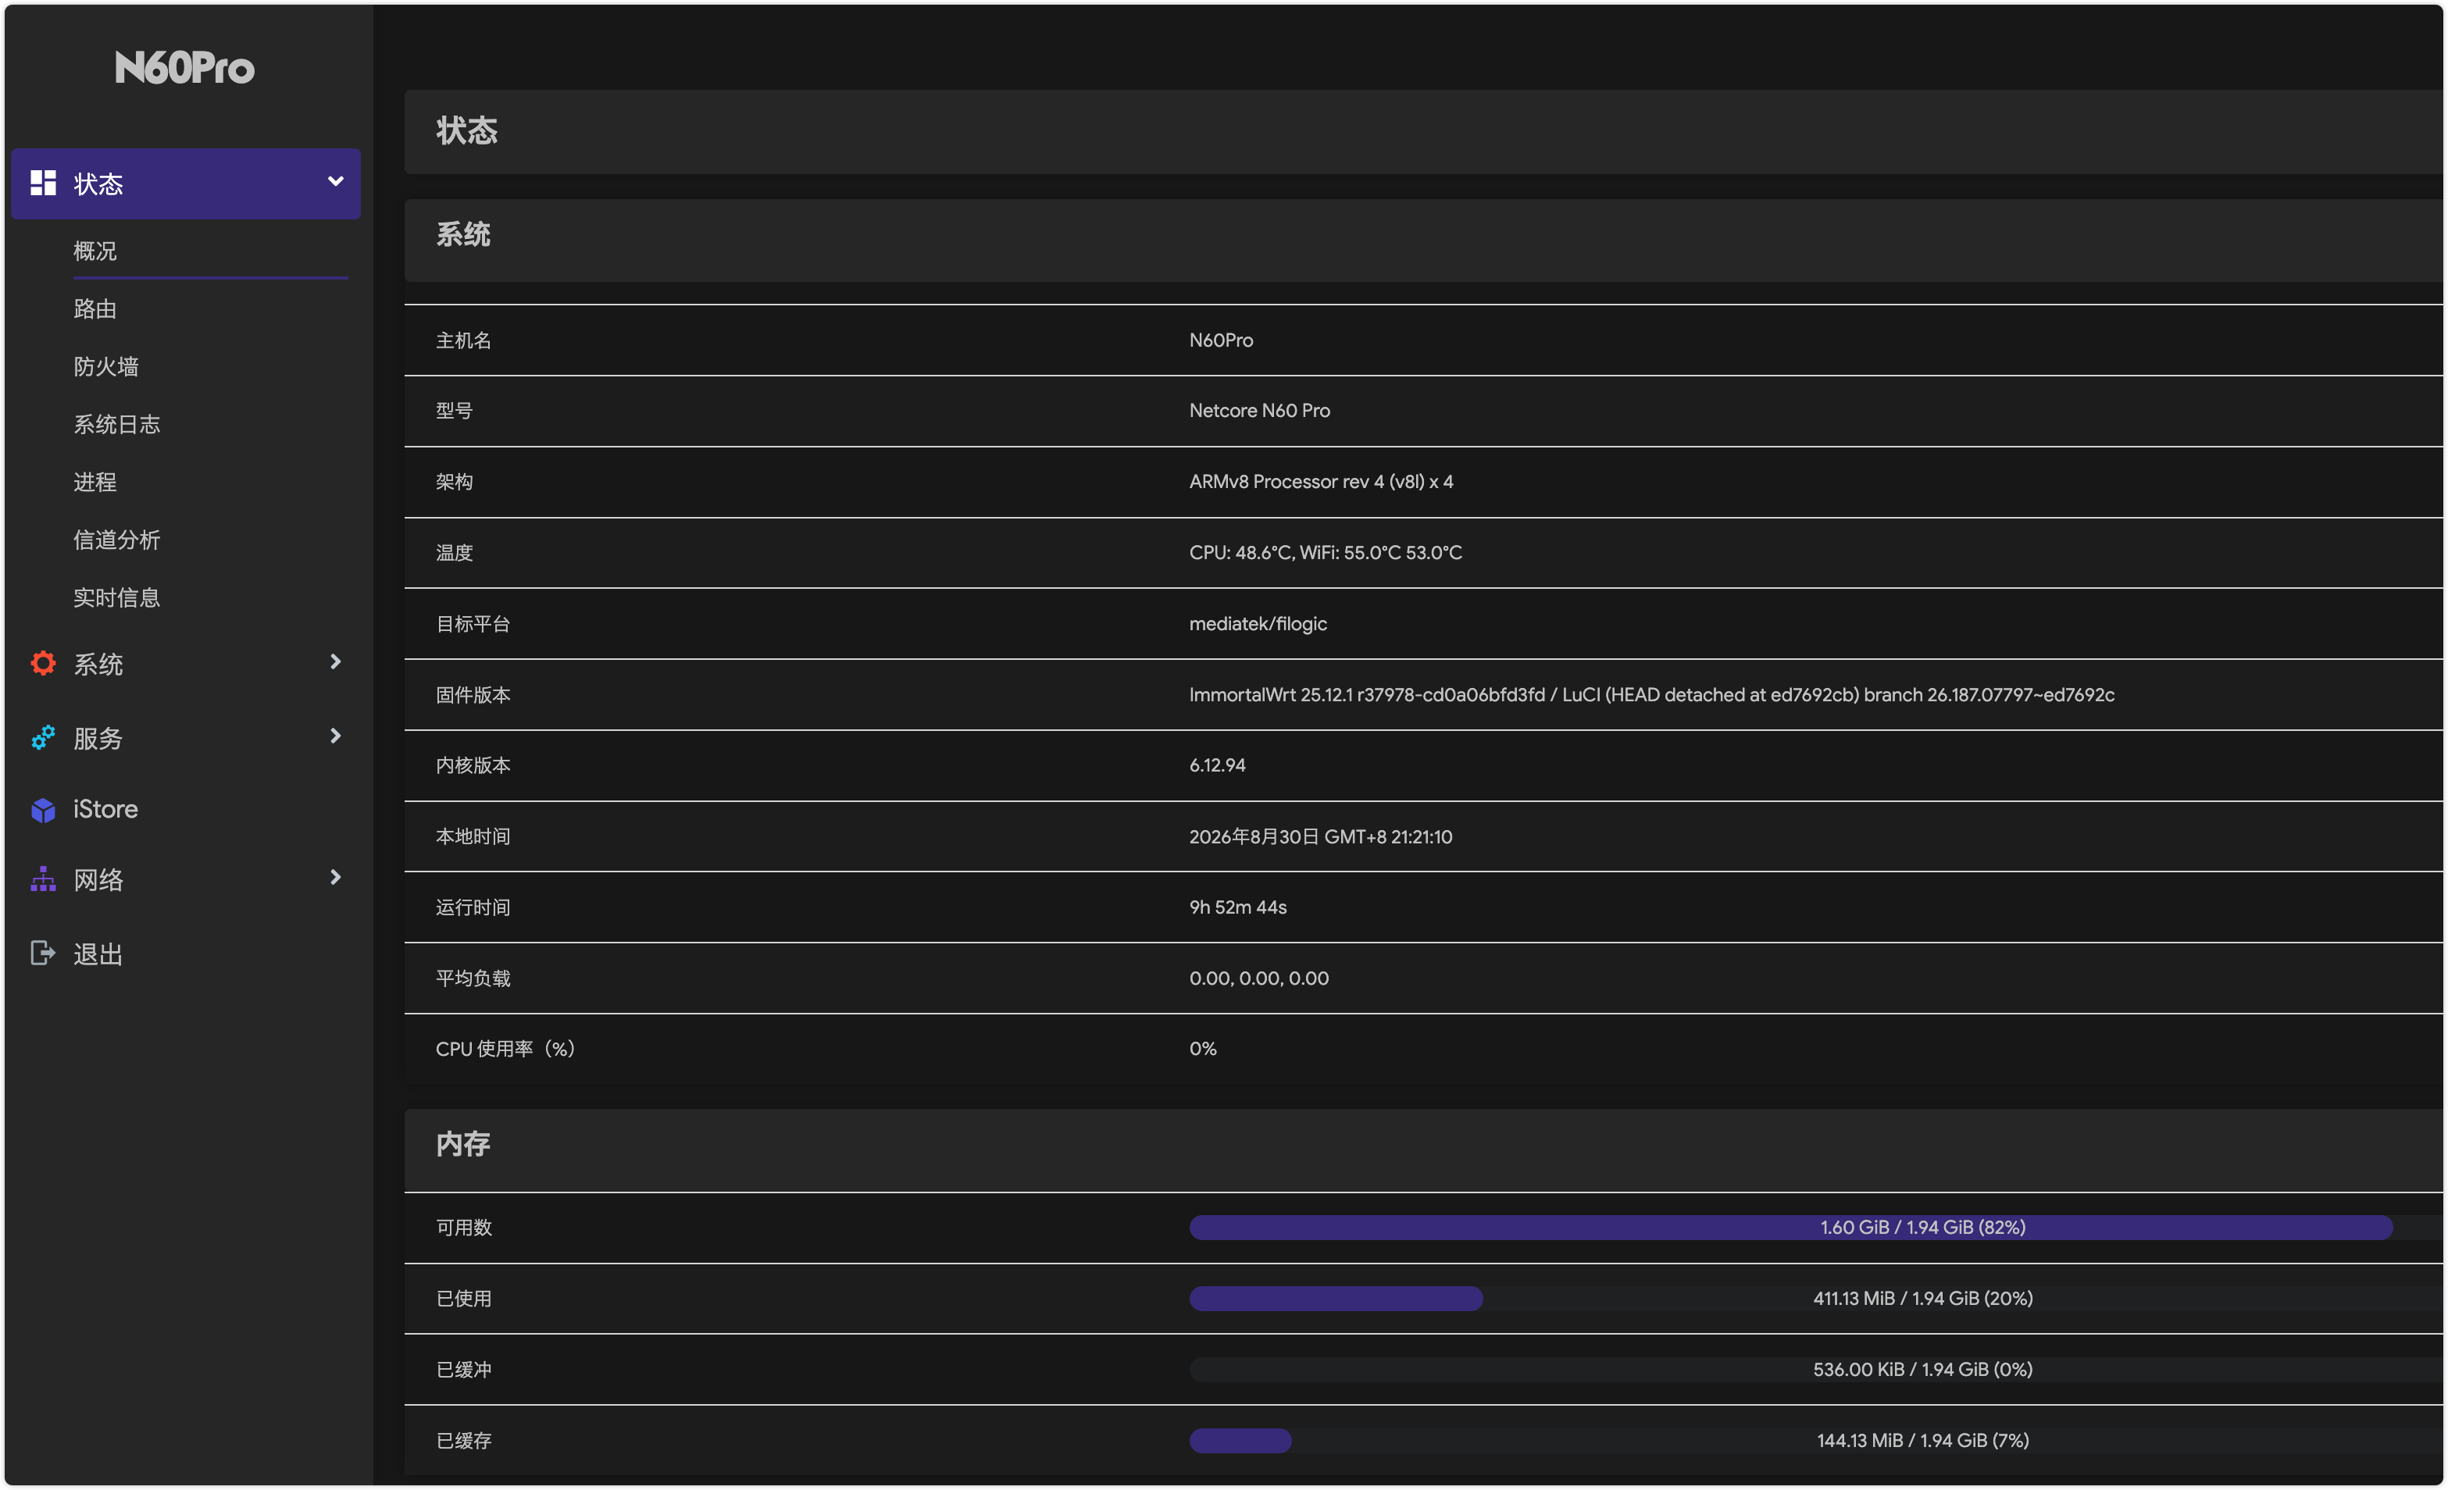
Task: Click the ImmortalWrt firmware version text
Action: coord(1651,694)
